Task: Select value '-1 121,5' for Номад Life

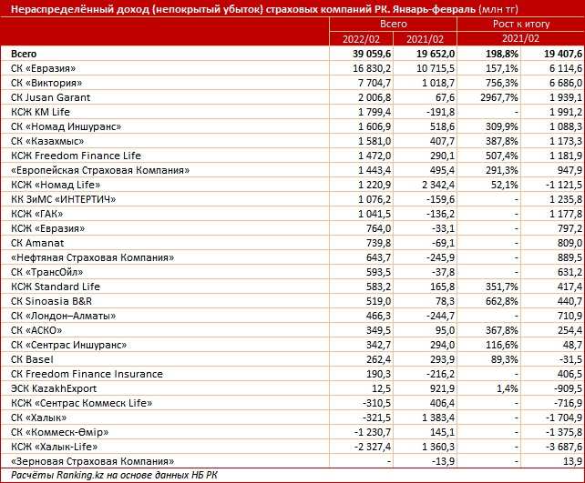Action: coord(564,185)
